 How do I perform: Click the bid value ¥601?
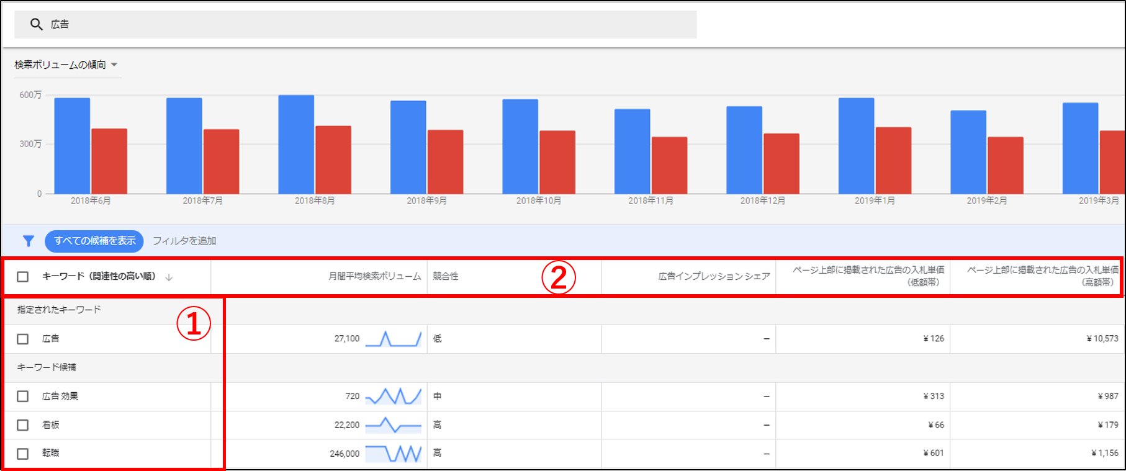click(934, 453)
